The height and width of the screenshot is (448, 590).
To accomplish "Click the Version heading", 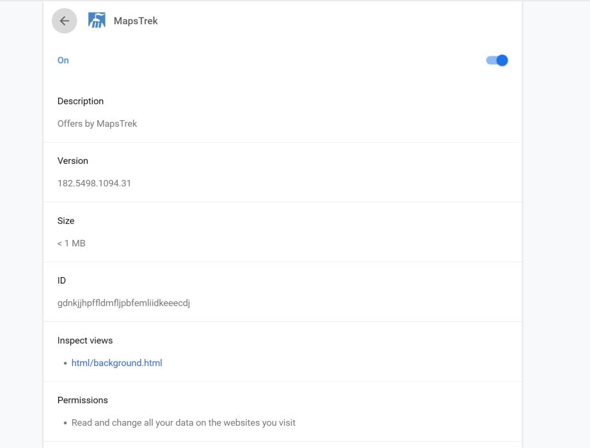I will point(72,161).
